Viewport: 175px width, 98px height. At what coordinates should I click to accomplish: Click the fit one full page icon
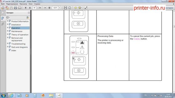click(x=70, y=8)
